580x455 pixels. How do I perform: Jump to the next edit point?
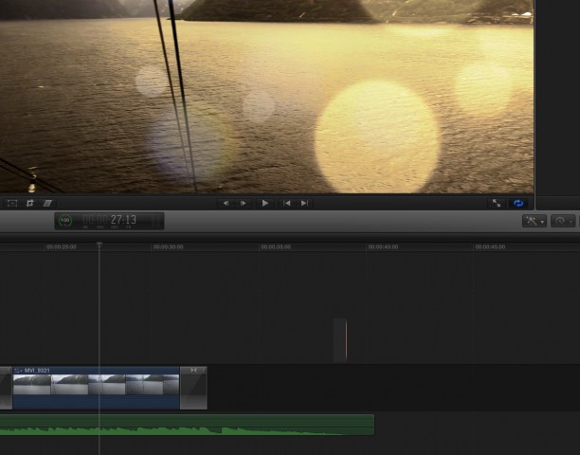(304, 203)
